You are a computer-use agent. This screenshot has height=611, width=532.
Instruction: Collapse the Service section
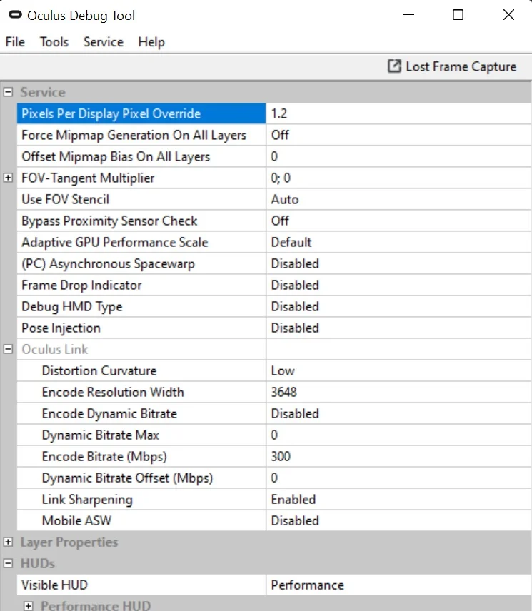[x=8, y=92]
